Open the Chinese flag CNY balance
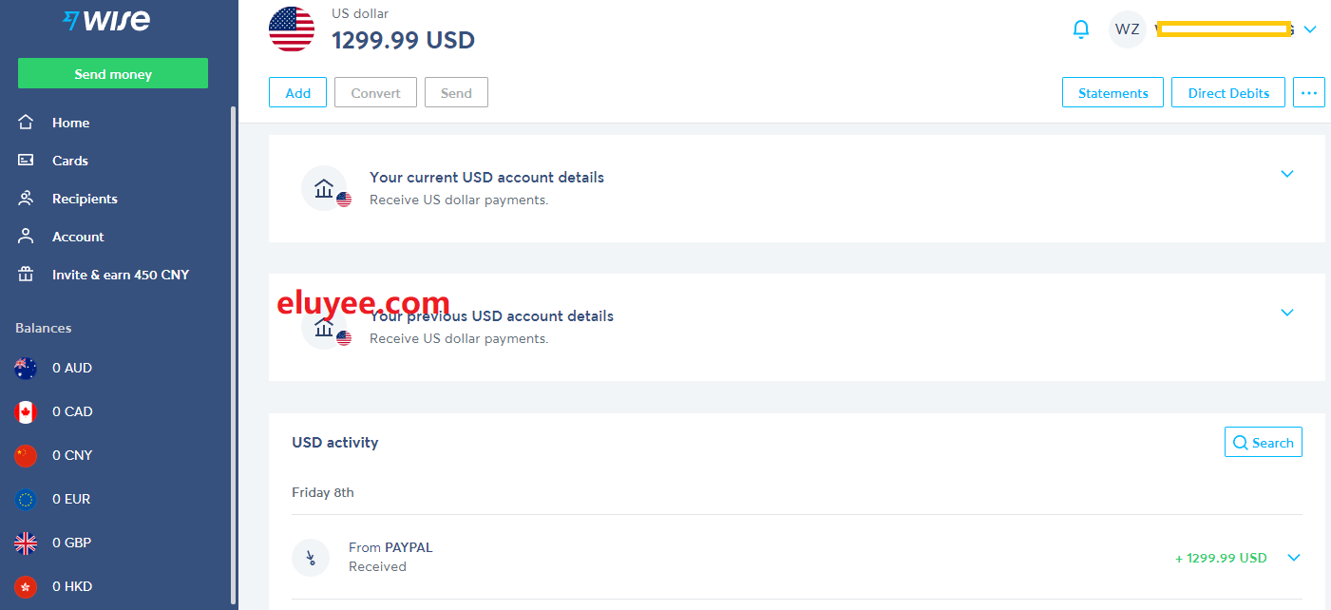This screenshot has height=610, width=1331. (x=26, y=455)
